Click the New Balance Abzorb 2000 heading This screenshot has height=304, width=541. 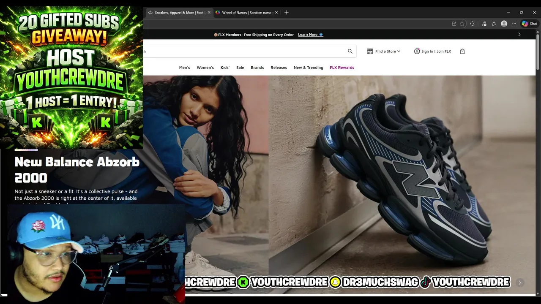pos(77,170)
